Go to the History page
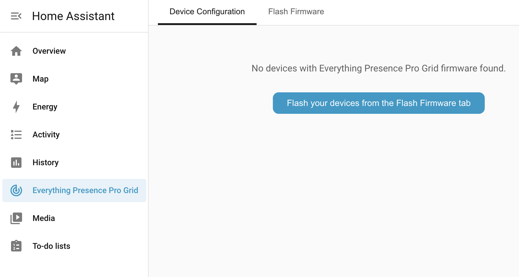This screenshot has width=519, height=277. coord(45,162)
